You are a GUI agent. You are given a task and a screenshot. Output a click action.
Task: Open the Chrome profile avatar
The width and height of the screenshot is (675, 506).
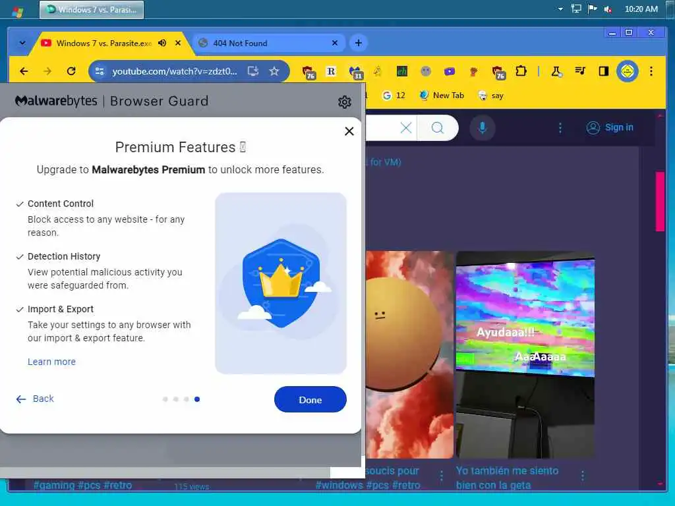628,71
